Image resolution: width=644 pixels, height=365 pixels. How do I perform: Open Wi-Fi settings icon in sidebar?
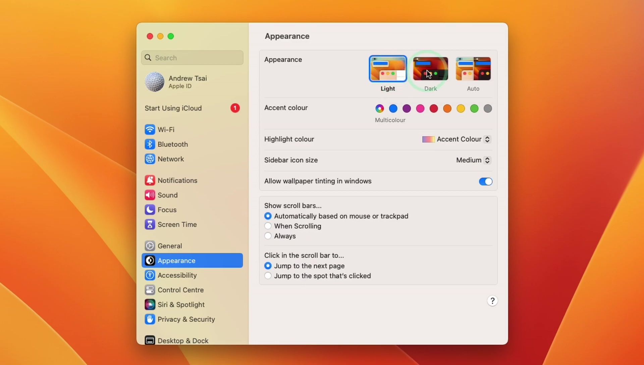point(150,130)
